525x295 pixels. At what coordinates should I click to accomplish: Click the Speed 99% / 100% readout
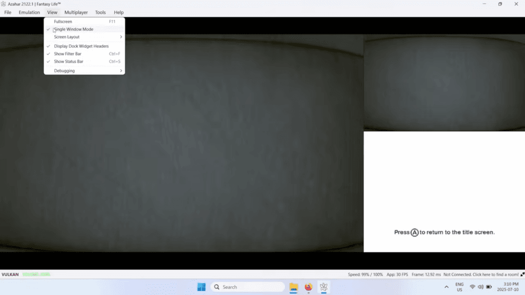click(365, 275)
